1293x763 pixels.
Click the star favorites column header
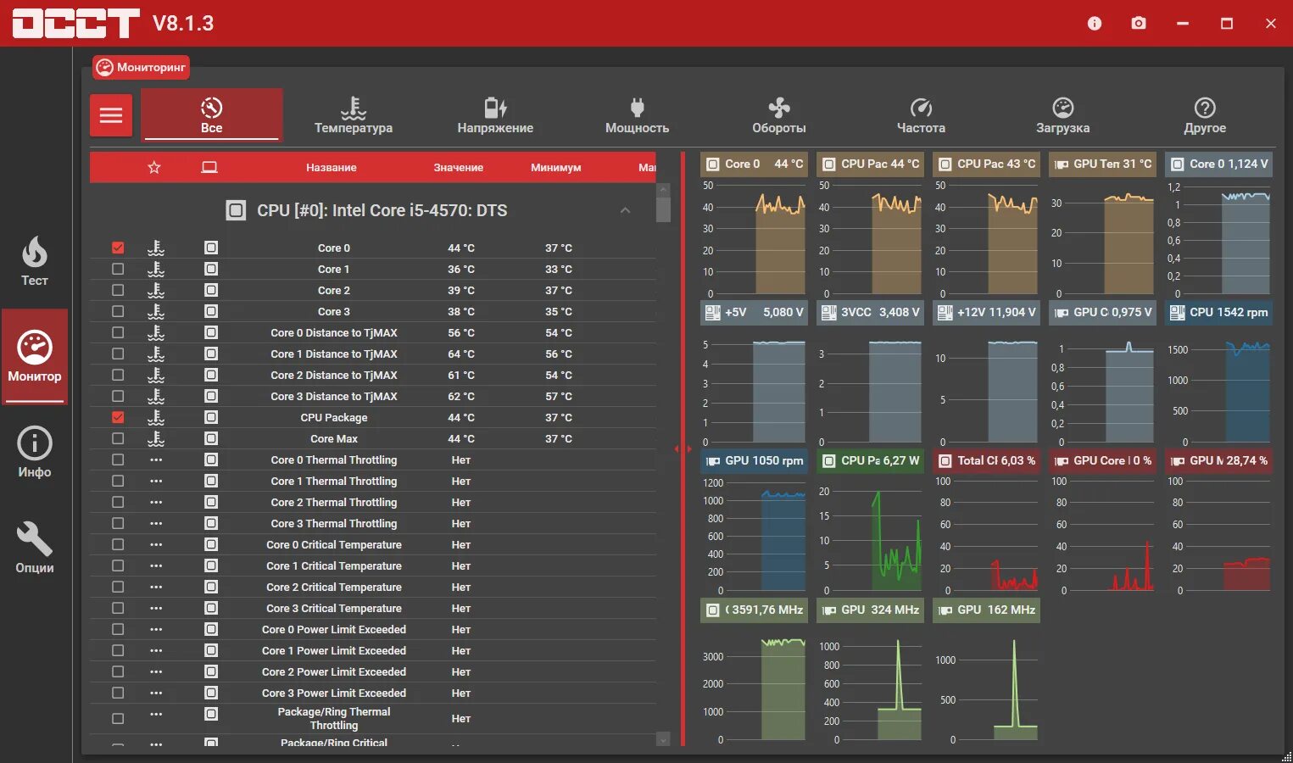[x=154, y=167]
